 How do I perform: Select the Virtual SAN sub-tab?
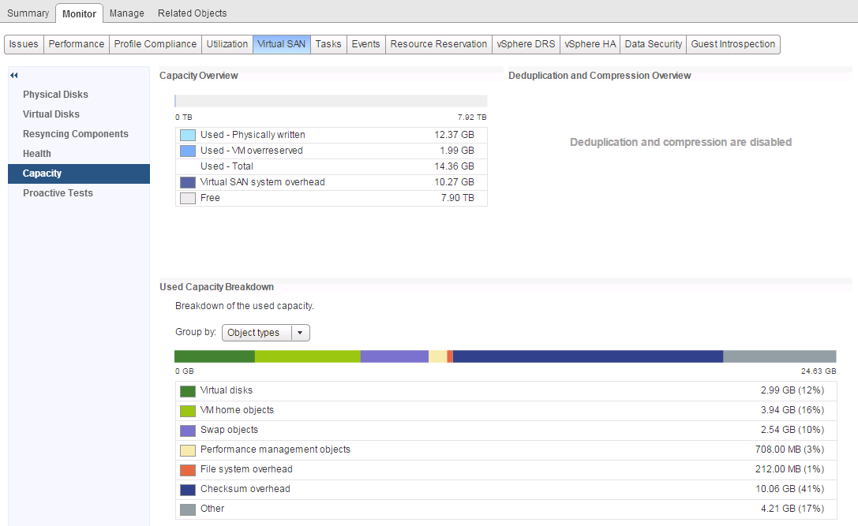(281, 44)
